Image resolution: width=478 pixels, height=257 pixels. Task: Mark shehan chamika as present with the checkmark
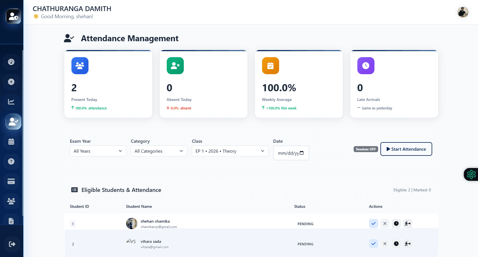374,223
